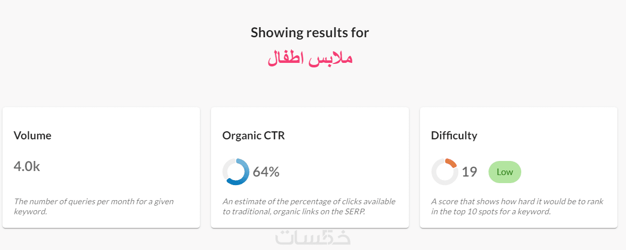Click the Volume card title

(32, 135)
